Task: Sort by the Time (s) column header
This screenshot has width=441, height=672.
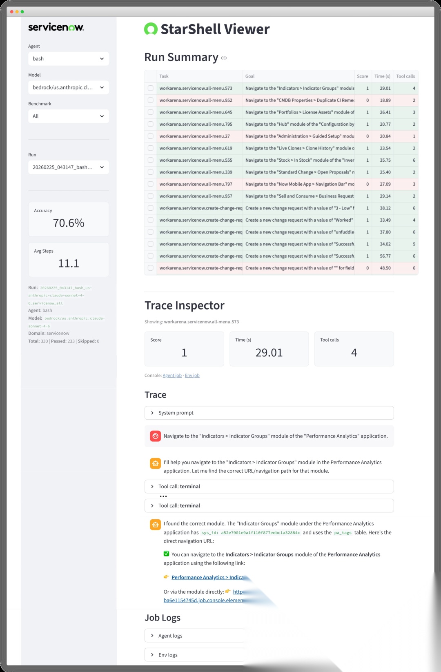Action: pos(383,76)
